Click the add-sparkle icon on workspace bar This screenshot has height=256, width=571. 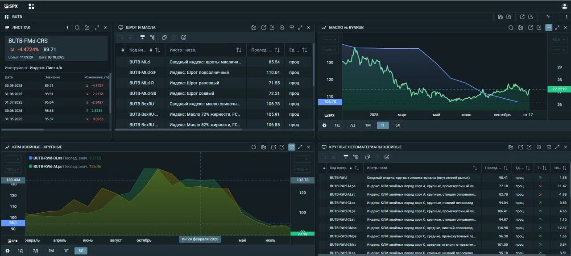(549, 17)
